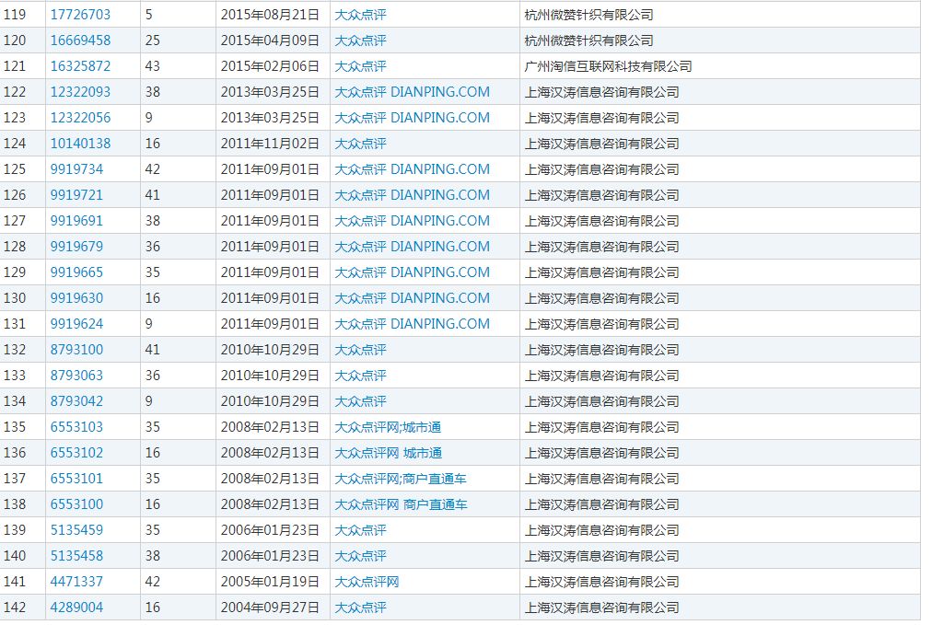932x625 pixels.
Task: Open trademark 大众点评网 城市通 in row 136
Action: coord(389,453)
